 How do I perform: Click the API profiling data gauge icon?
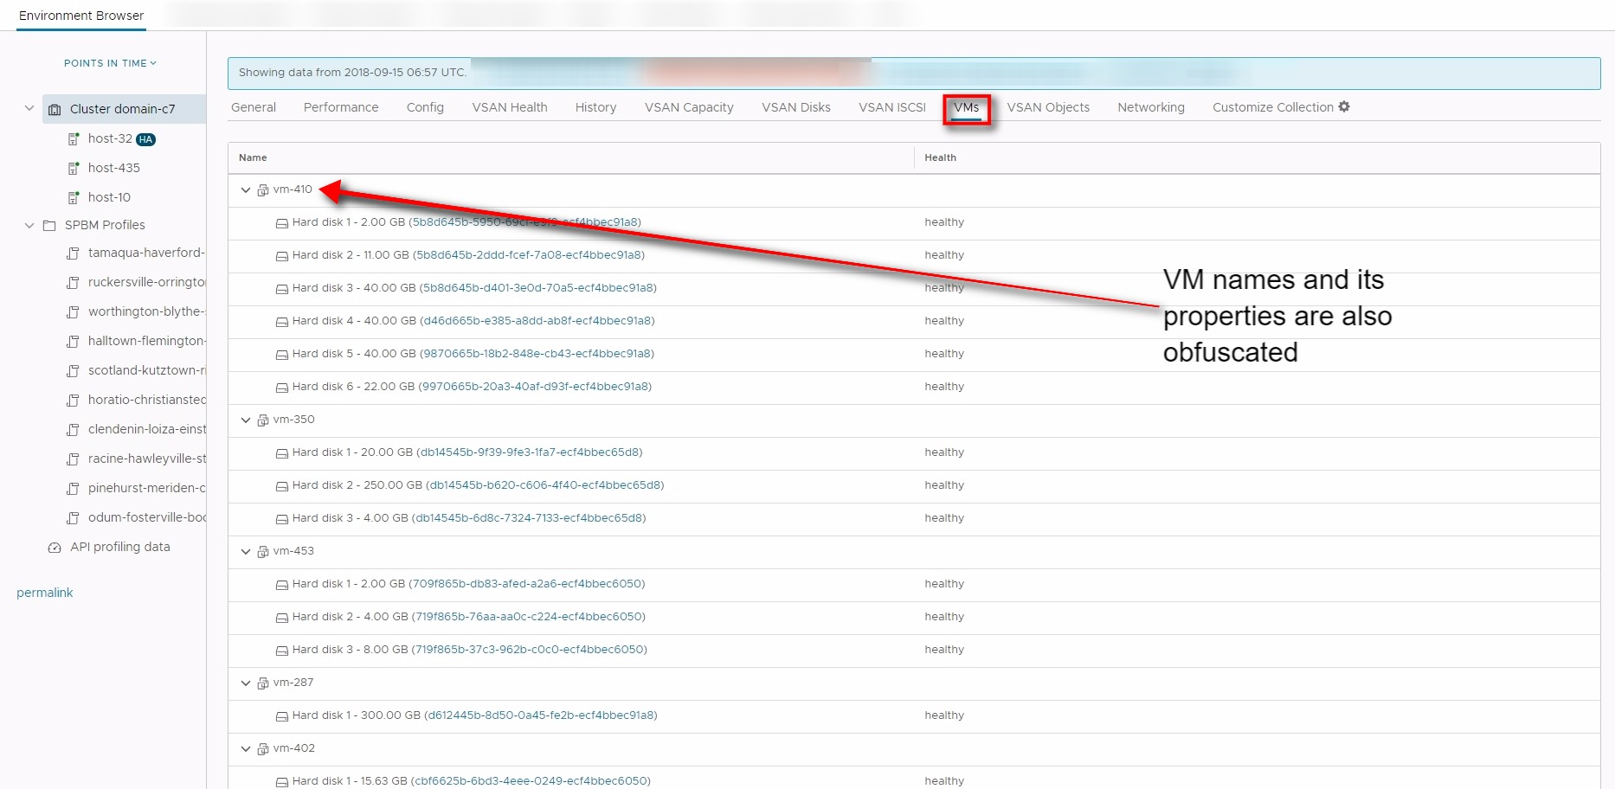coord(55,548)
